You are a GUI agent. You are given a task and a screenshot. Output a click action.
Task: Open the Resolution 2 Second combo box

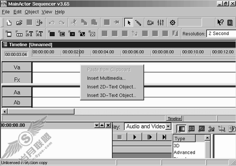click(x=221, y=33)
